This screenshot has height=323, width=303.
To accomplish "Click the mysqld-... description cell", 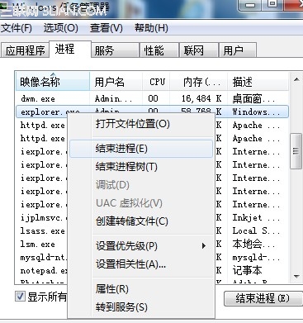I will click(256, 257).
